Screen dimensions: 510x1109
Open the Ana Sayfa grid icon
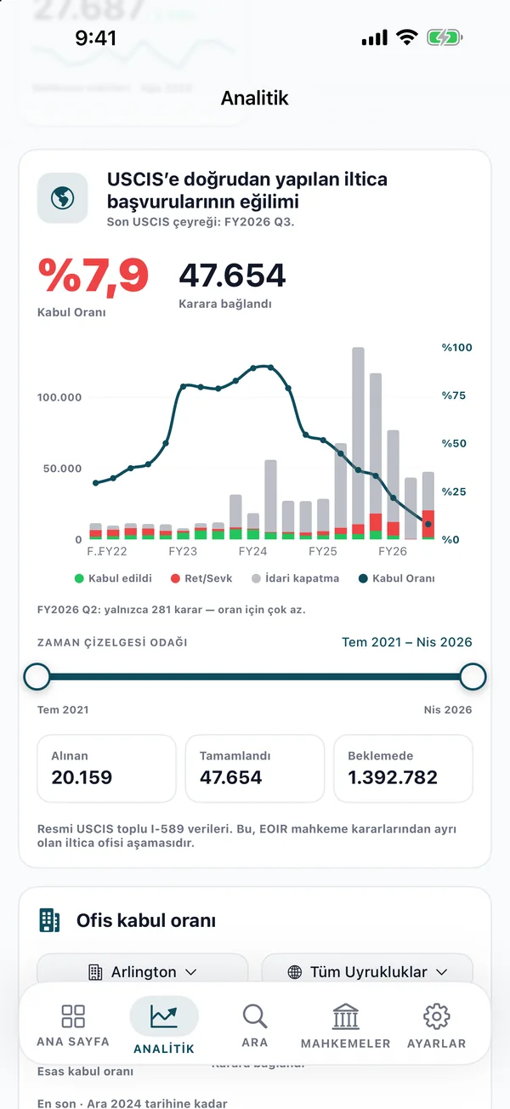[73, 1015]
